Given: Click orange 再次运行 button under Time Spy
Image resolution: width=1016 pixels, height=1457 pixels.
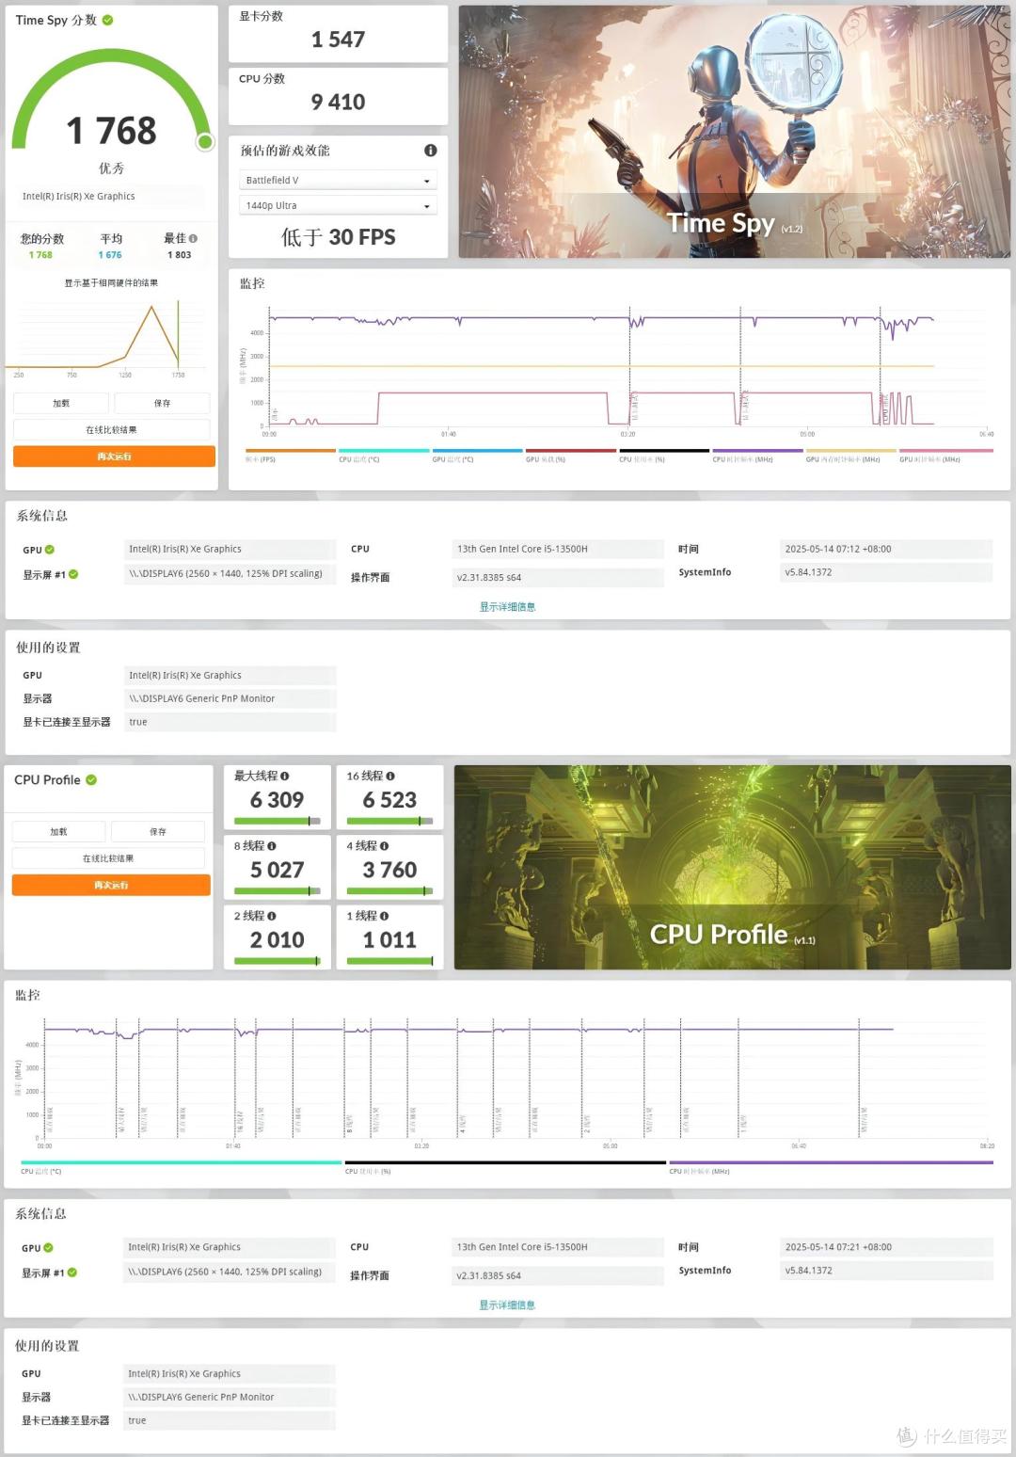Looking at the screenshot, I should (x=114, y=456).
